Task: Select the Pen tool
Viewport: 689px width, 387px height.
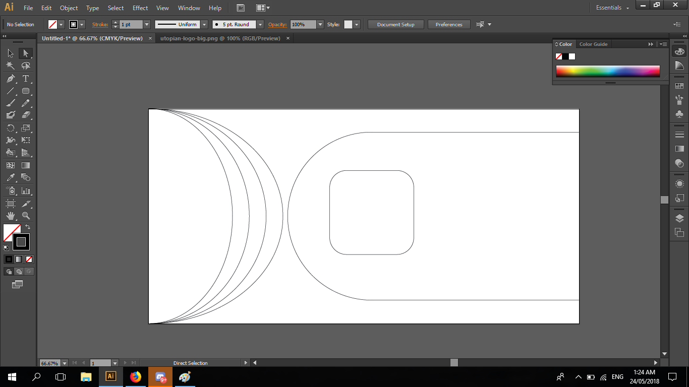Action: coord(11,79)
